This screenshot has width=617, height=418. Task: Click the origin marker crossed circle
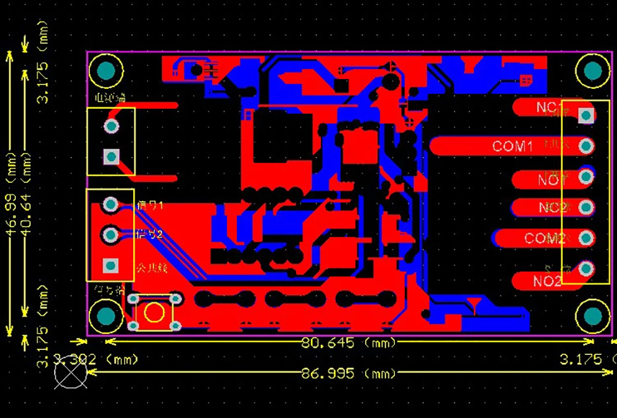pos(70,372)
